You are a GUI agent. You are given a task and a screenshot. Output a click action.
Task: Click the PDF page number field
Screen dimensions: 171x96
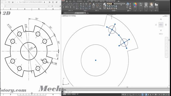(x=2, y=6)
